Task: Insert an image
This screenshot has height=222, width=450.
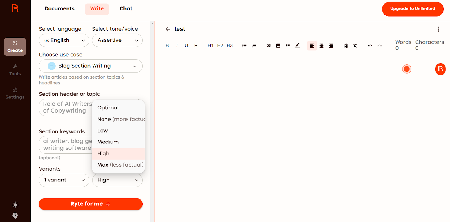Action: coord(278,46)
